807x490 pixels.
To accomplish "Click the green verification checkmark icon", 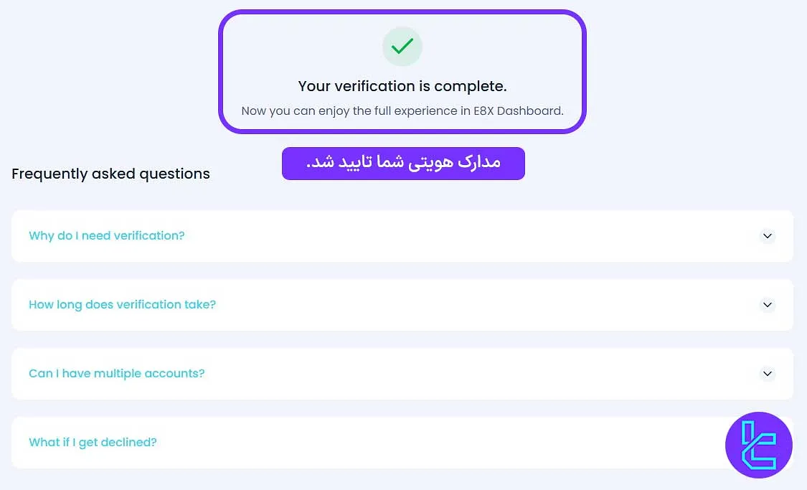I will (x=402, y=47).
